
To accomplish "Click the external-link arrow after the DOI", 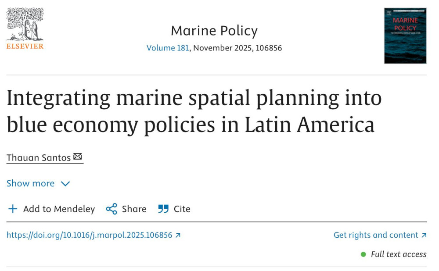I will click(177, 235).
